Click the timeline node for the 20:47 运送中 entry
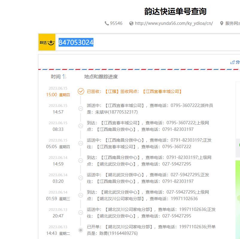 tap(81, 213)
